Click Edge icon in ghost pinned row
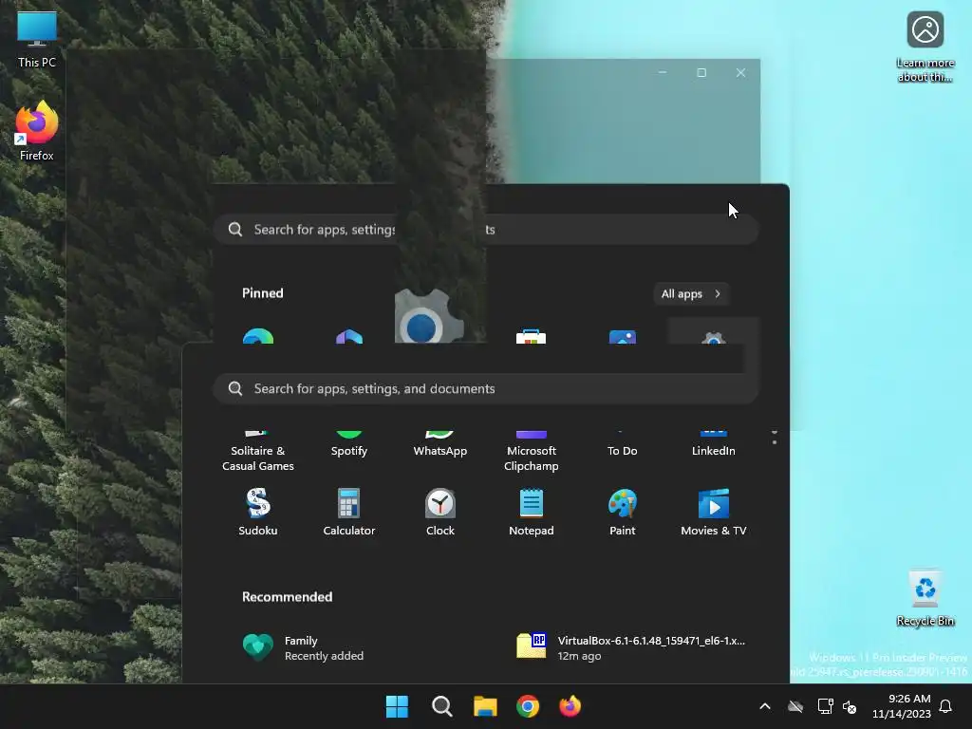This screenshot has width=972, height=729. coord(258,336)
